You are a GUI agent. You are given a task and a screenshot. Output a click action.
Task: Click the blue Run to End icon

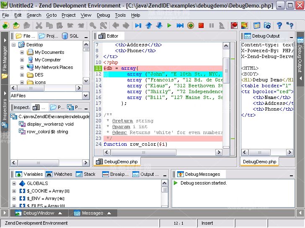[180, 25]
